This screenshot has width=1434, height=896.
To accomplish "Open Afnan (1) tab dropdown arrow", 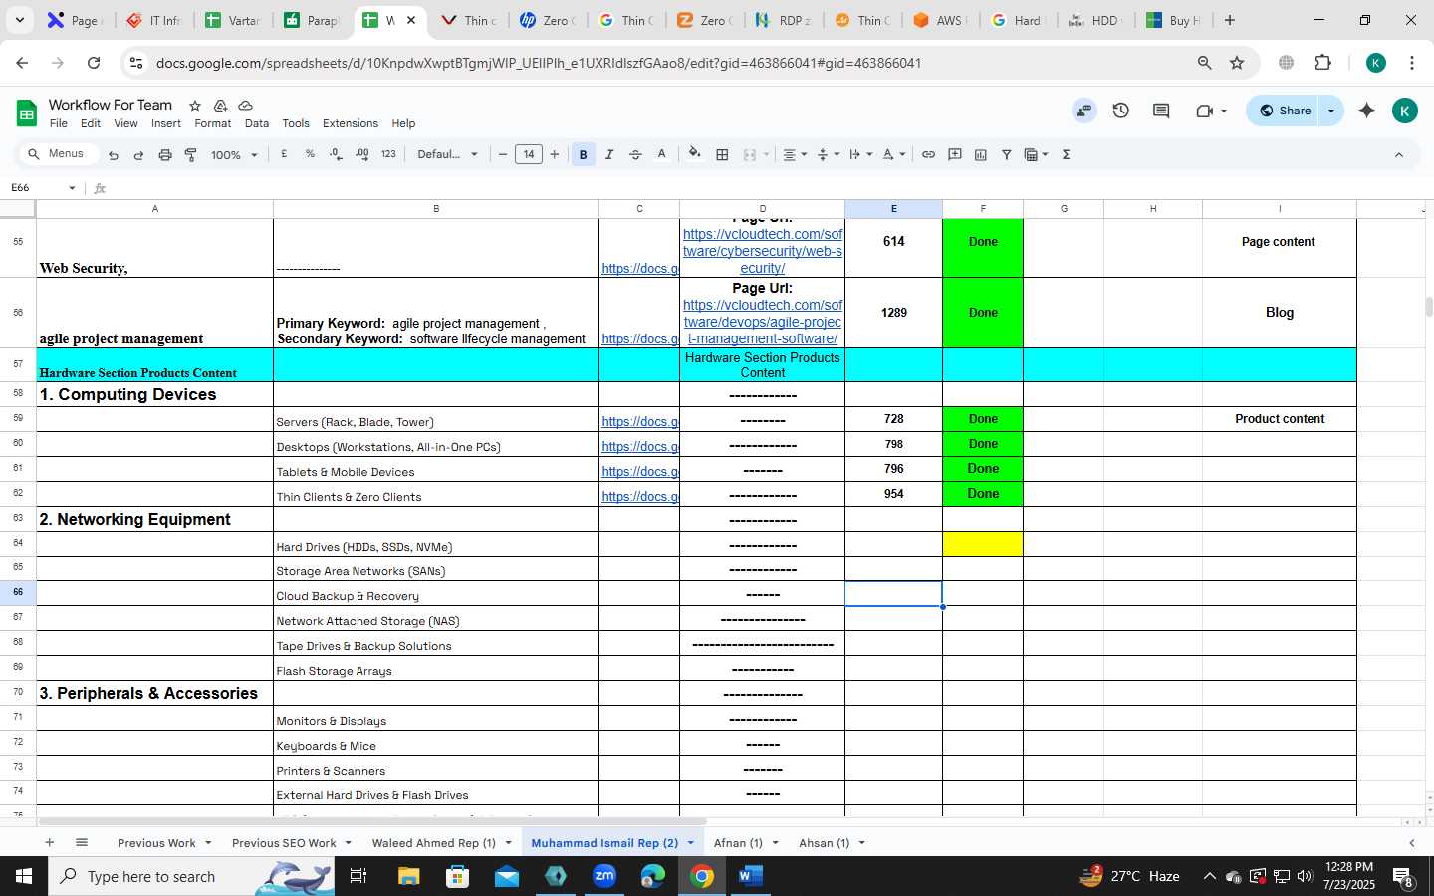I will [x=775, y=843].
